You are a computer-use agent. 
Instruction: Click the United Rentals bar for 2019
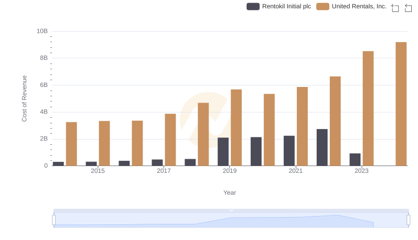tap(236, 128)
